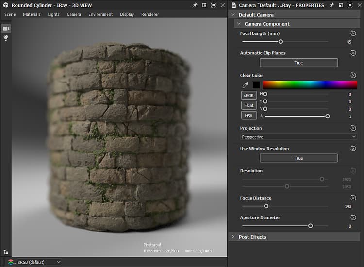Reset Focal Length with its revert icon
Viewport: 364px width, 267px height.
point(353,33)
